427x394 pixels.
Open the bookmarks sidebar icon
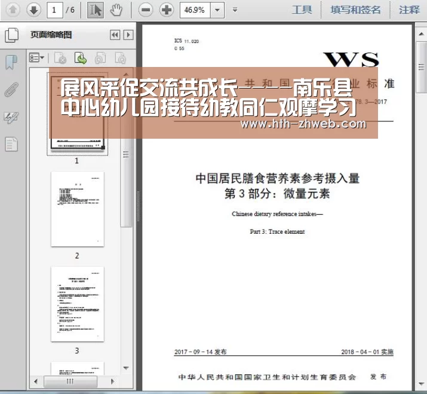click(11, 62)
